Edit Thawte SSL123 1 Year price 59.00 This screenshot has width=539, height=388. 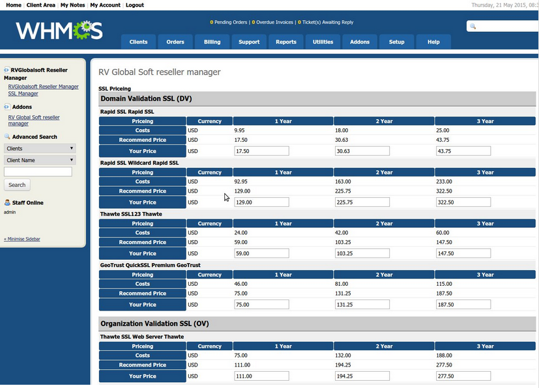261,253
